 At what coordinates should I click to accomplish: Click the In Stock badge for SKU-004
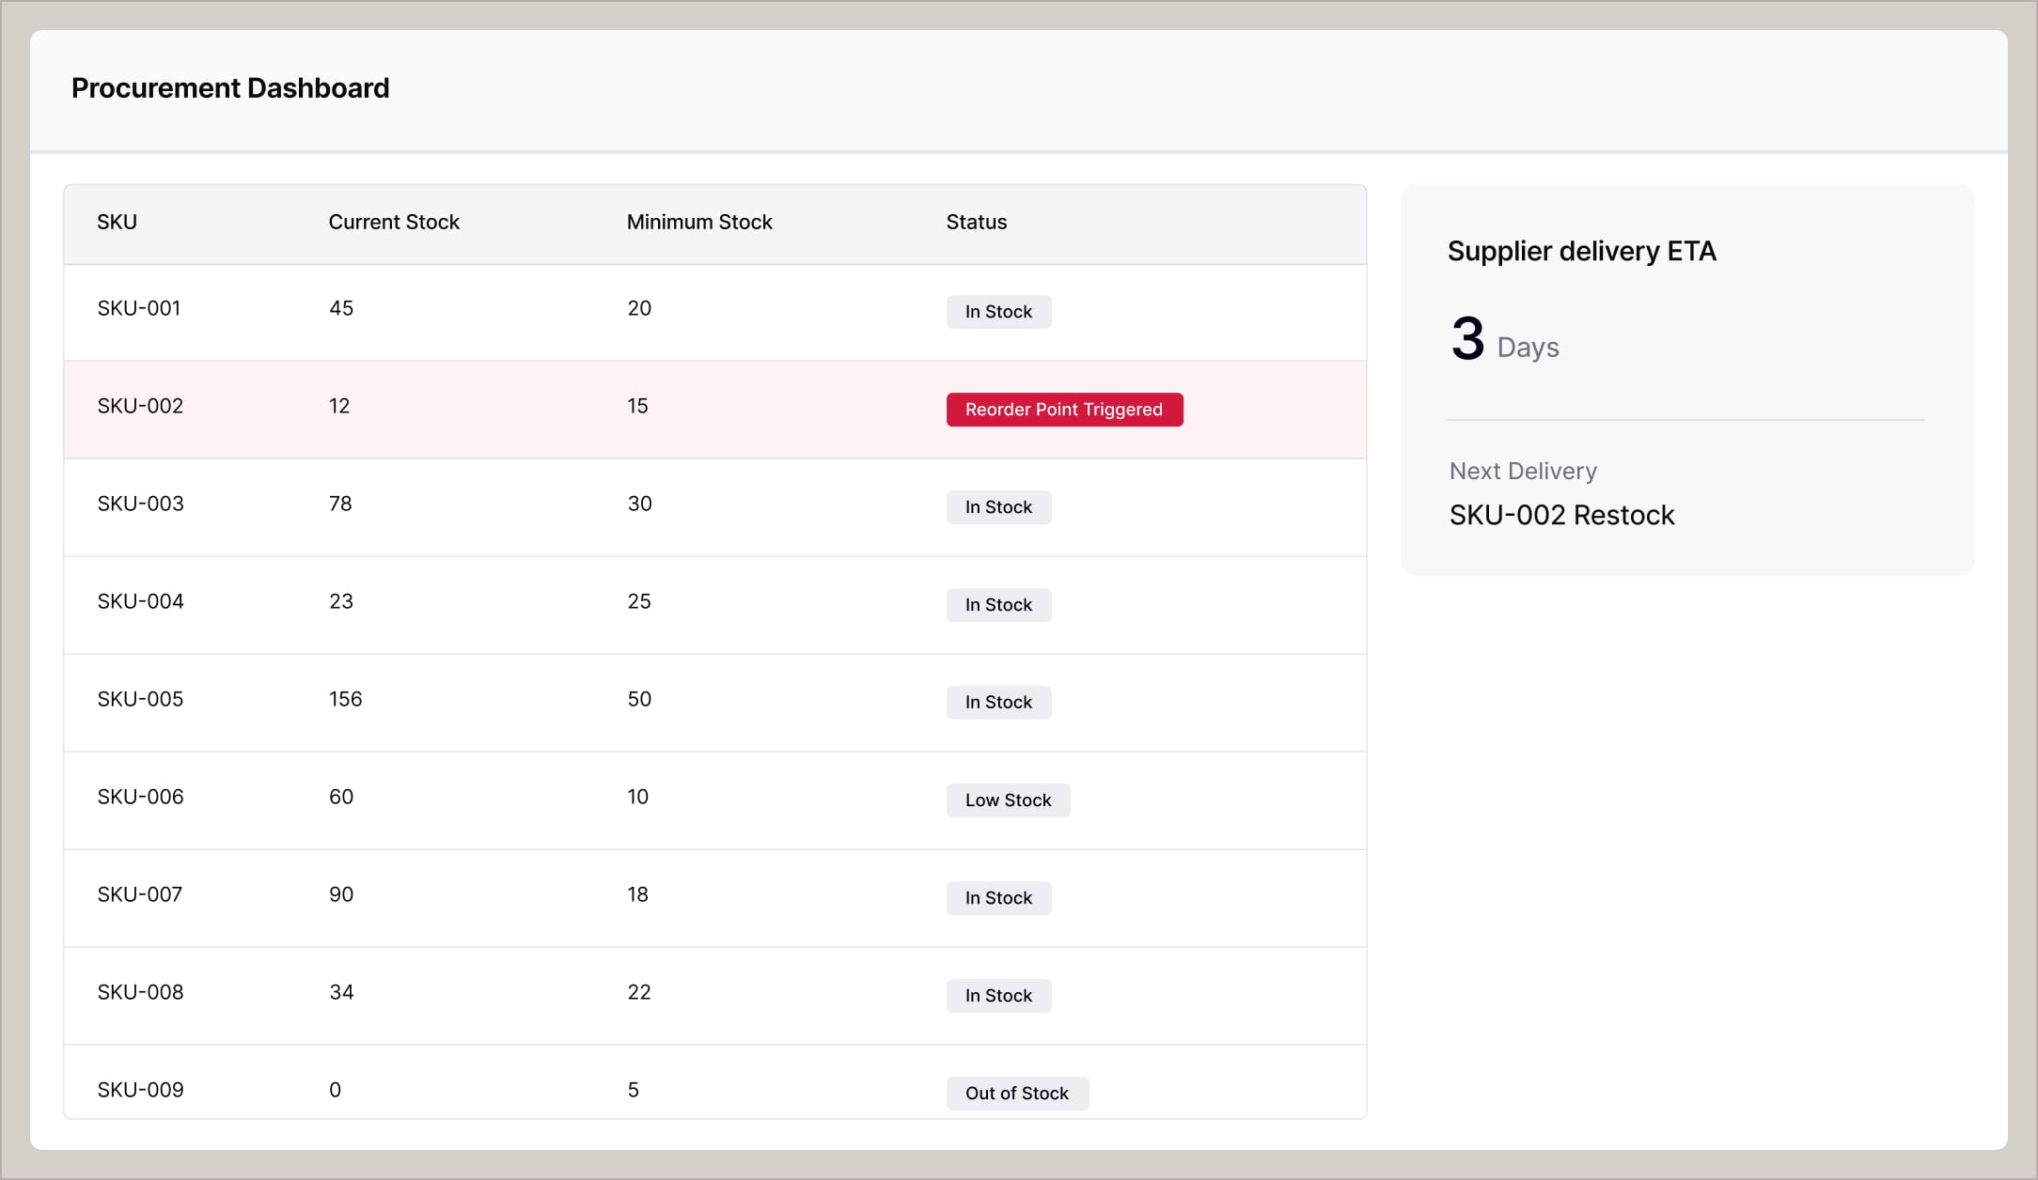[x=998, y=604]
